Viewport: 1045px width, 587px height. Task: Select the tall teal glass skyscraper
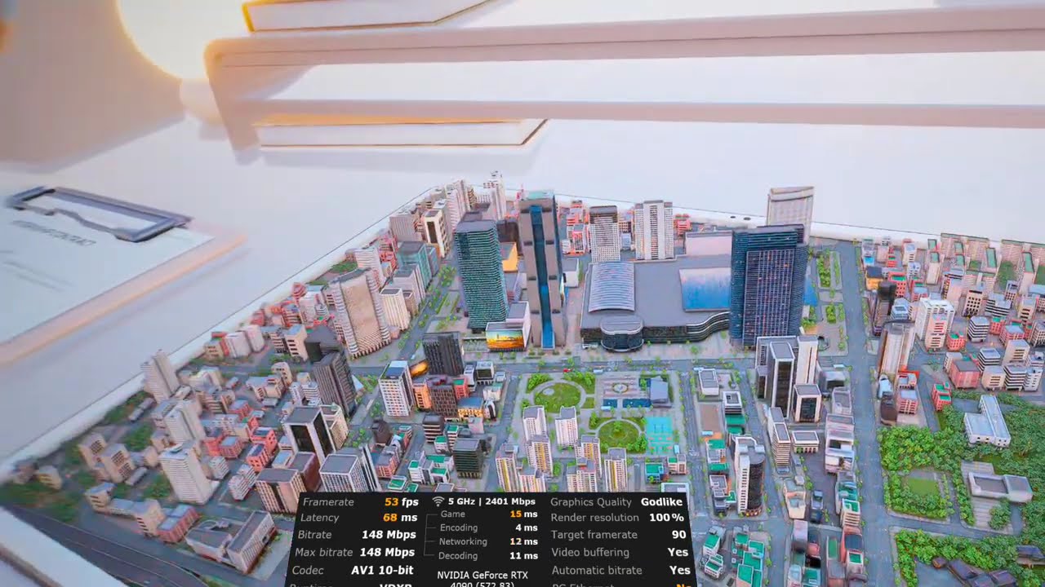click(x=481, y=271)
